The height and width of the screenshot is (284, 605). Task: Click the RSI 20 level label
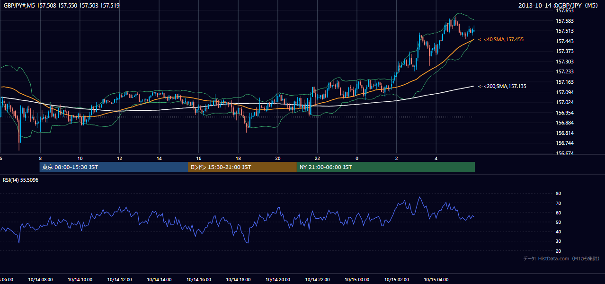pyautogui.click(x=558, y=251)
